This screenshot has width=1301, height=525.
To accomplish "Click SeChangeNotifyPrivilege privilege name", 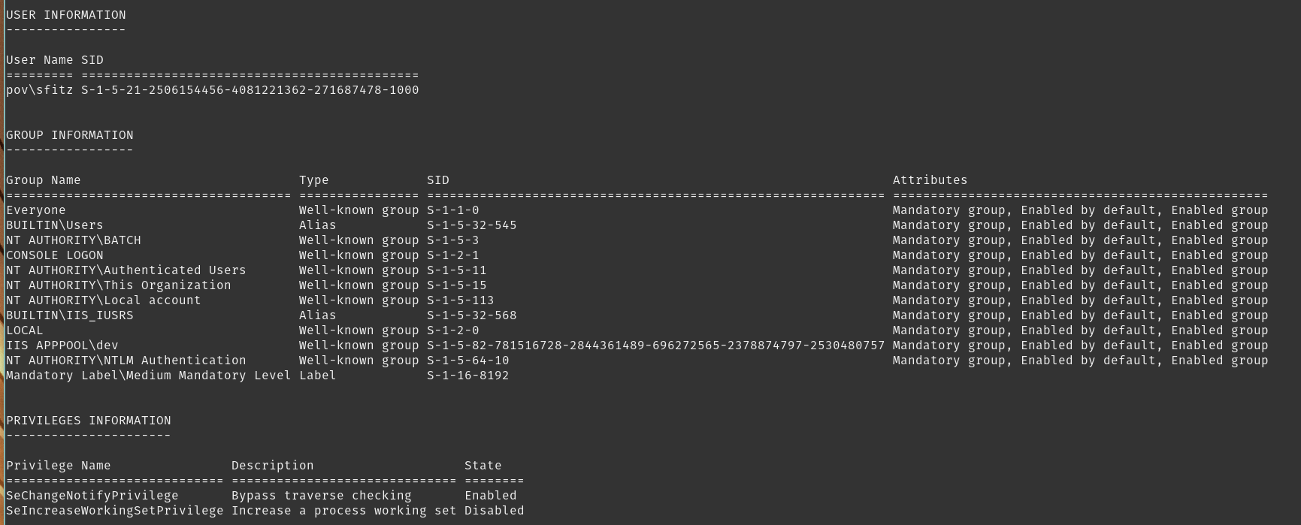I will click(x=92, y=496).
